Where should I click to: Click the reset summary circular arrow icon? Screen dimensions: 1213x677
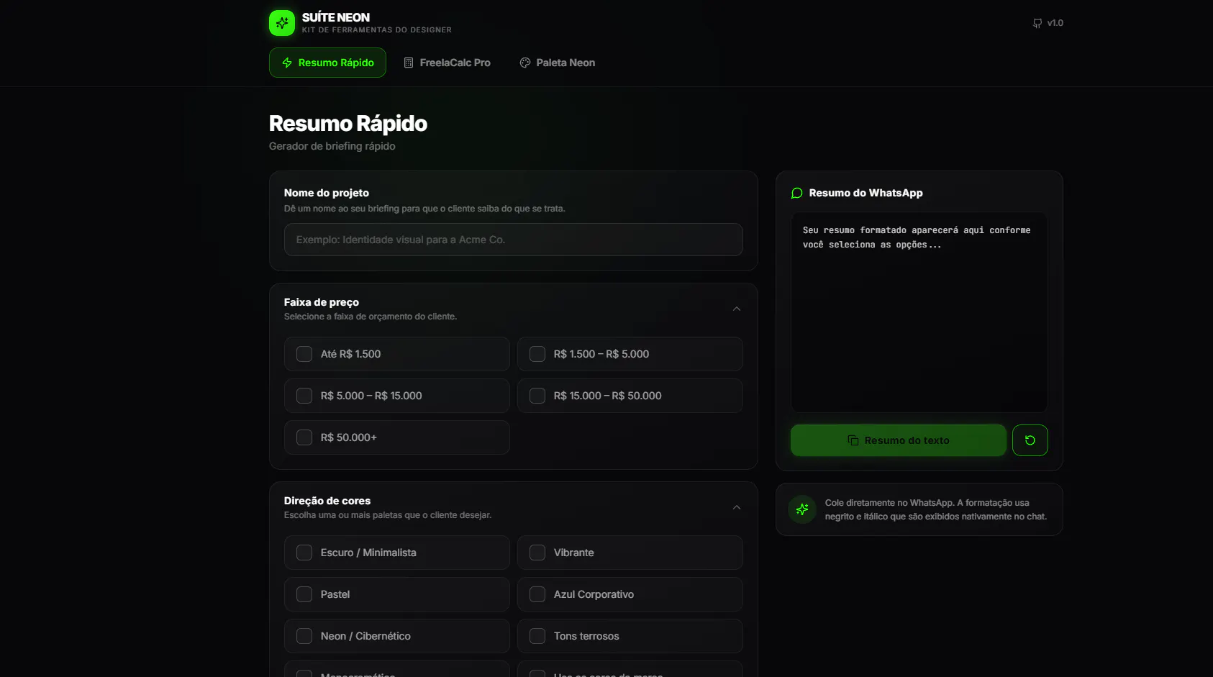pyautogui.click(x=1030, y=440)
